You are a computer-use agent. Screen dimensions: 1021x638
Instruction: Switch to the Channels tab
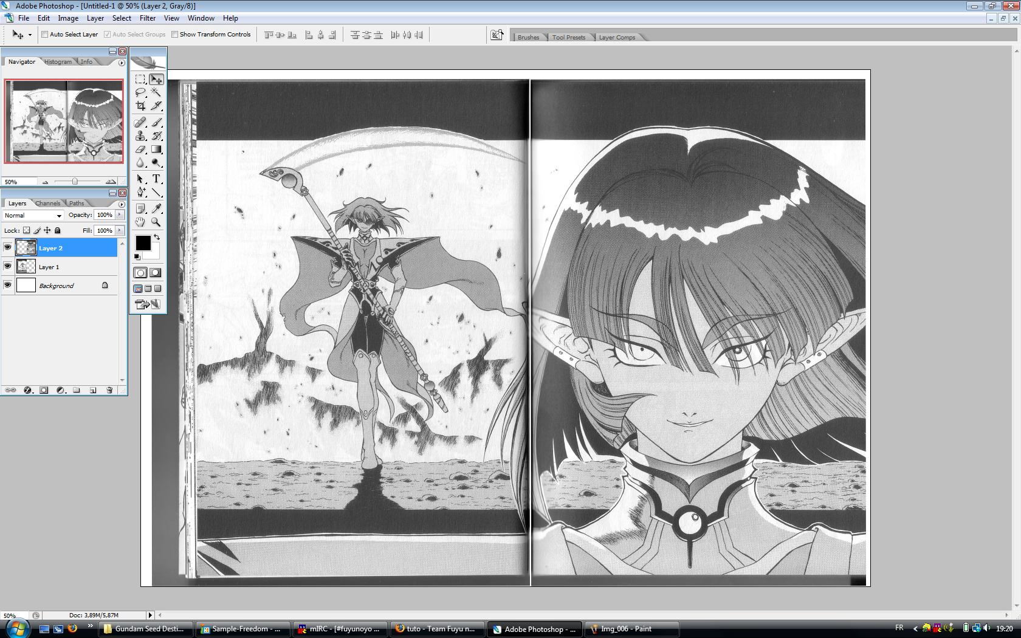(x=47, y=204)
